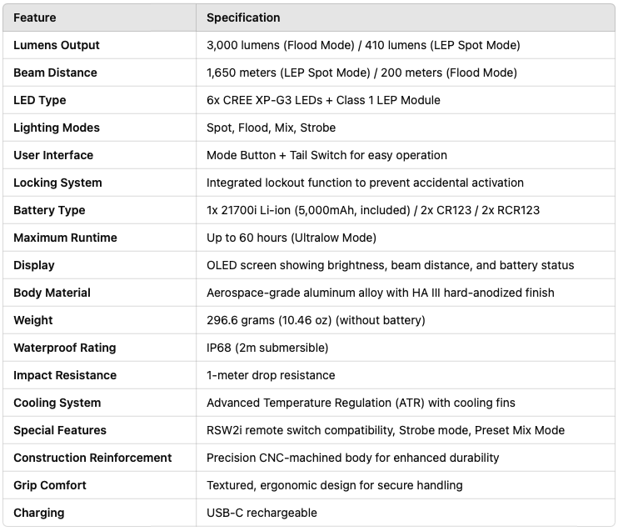The image size is (618, 531).
Task: Select the Construction Reinforcement label
Action: 92,458
